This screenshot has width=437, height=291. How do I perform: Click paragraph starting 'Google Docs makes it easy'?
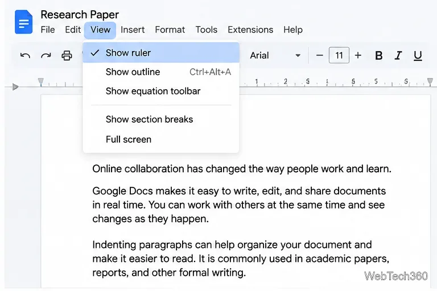pyautogui.click(x=239, y=205)
